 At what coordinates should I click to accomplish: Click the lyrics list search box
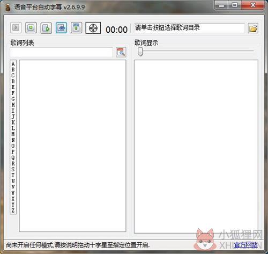coord(61,52)
